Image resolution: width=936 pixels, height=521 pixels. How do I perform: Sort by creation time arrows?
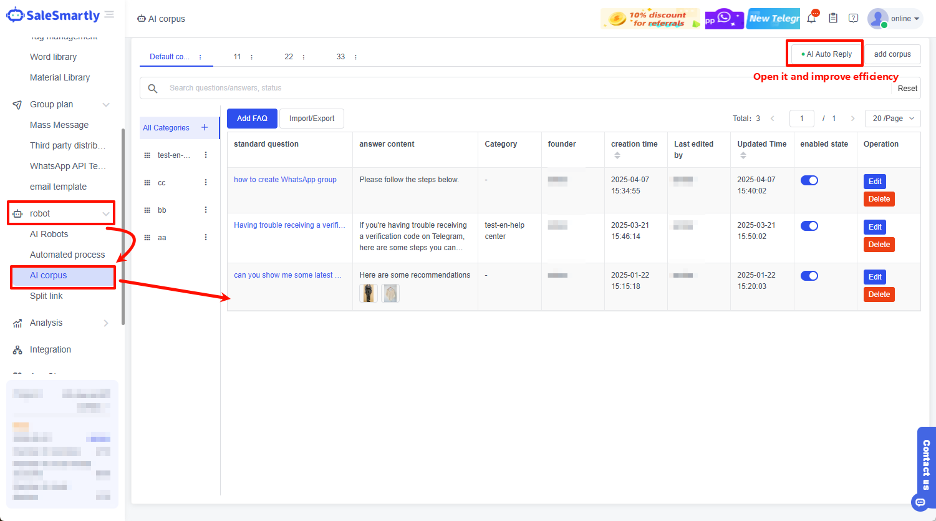[617, 155]
